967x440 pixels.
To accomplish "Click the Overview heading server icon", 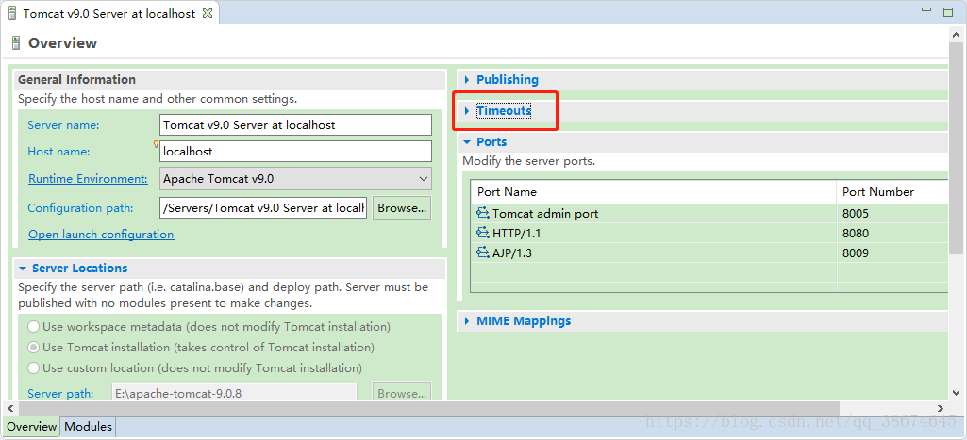I will click(16, 43).
